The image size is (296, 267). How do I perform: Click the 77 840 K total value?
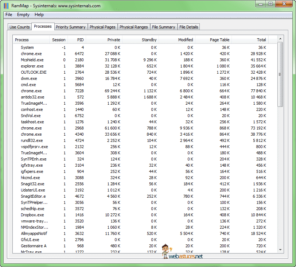click(x=258, y=91)
